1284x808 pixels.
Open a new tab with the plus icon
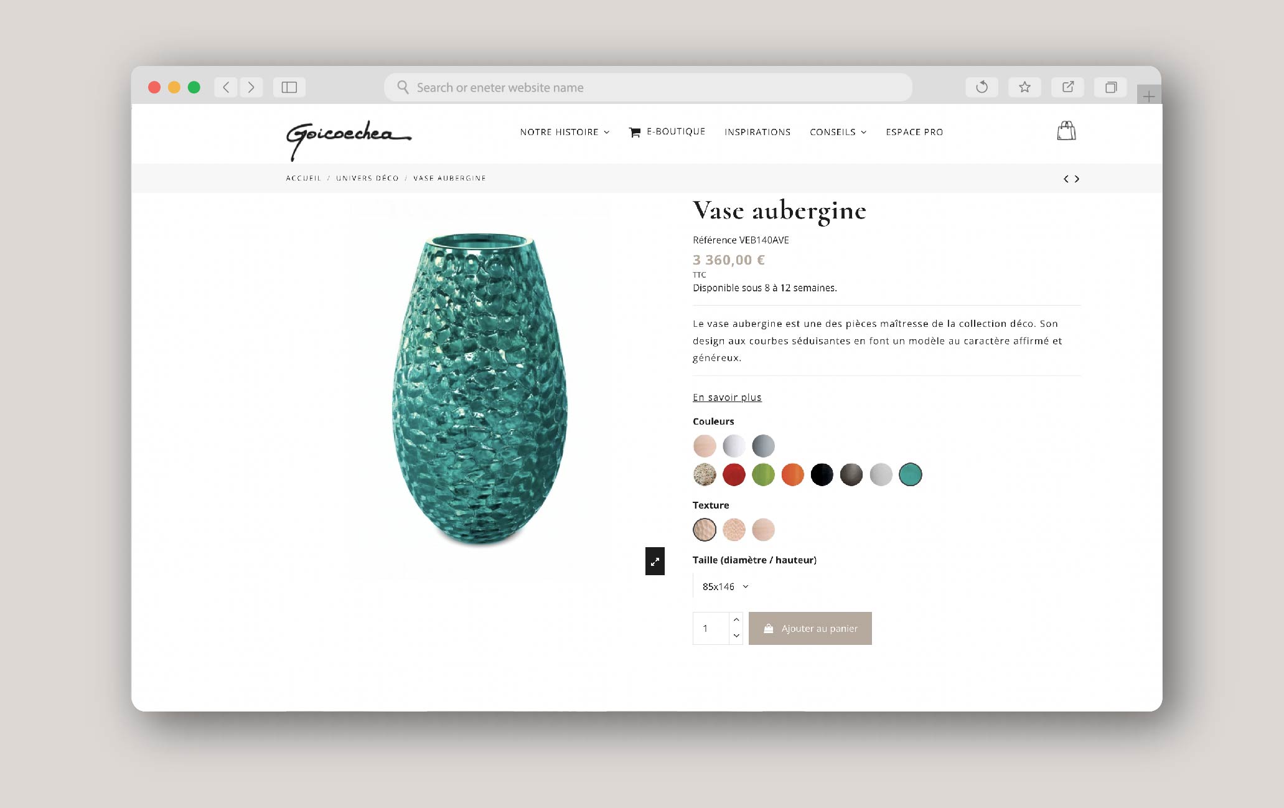tap(1149, 96)
